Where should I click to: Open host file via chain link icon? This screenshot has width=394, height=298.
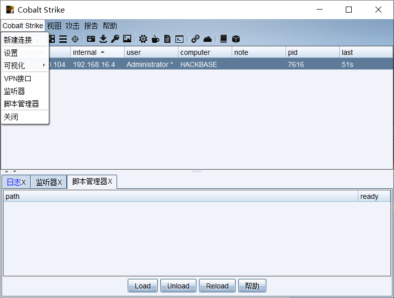click(x=195, y=39)
